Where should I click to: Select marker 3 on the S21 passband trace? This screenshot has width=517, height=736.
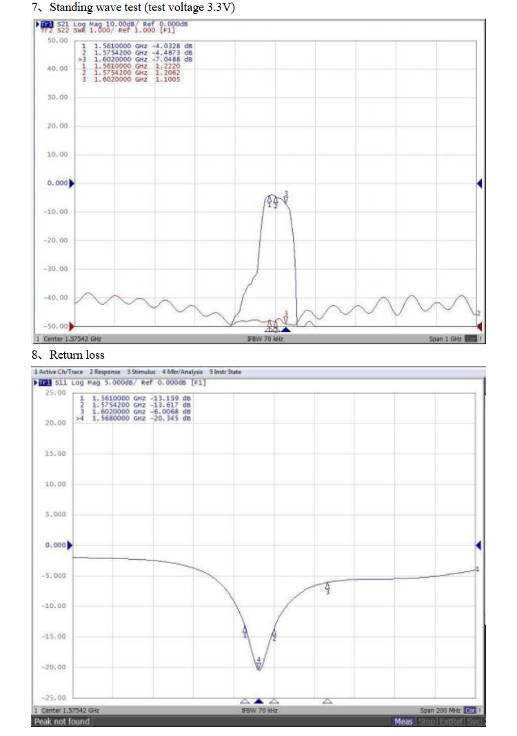pos(286,197)
